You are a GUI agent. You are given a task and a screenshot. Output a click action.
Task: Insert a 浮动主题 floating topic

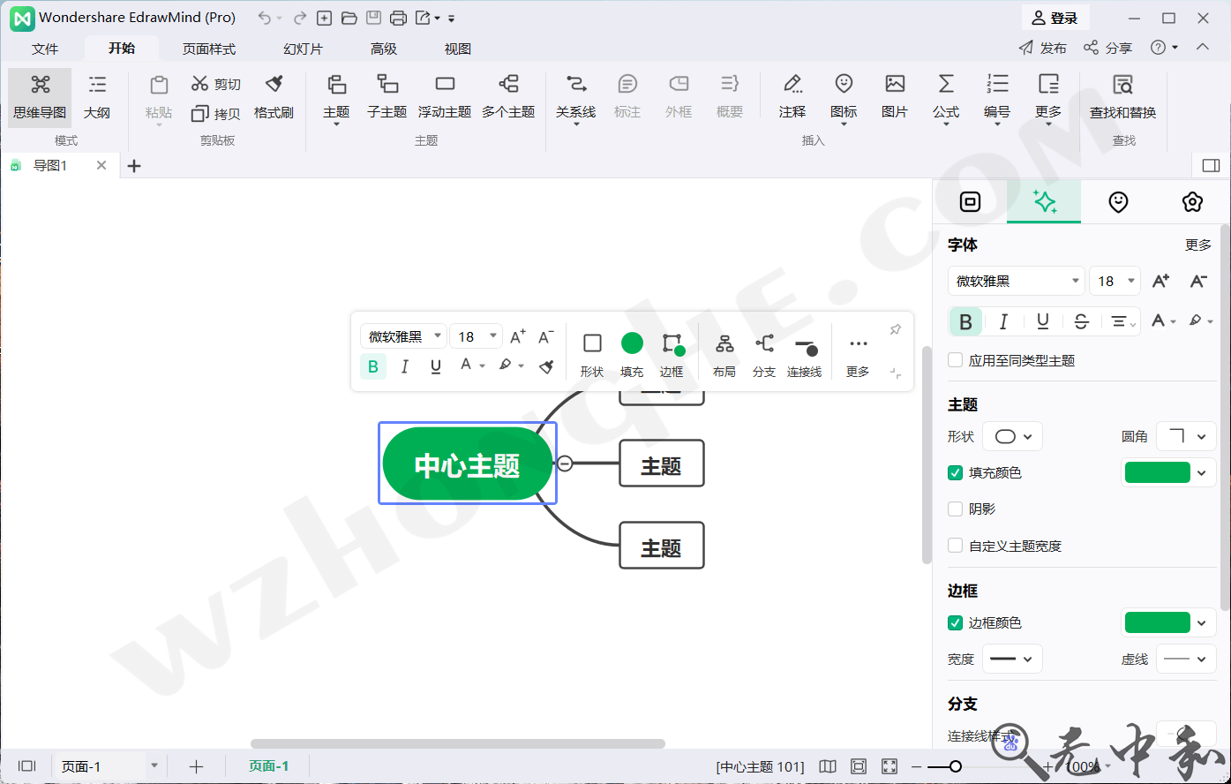coord(445,95)
